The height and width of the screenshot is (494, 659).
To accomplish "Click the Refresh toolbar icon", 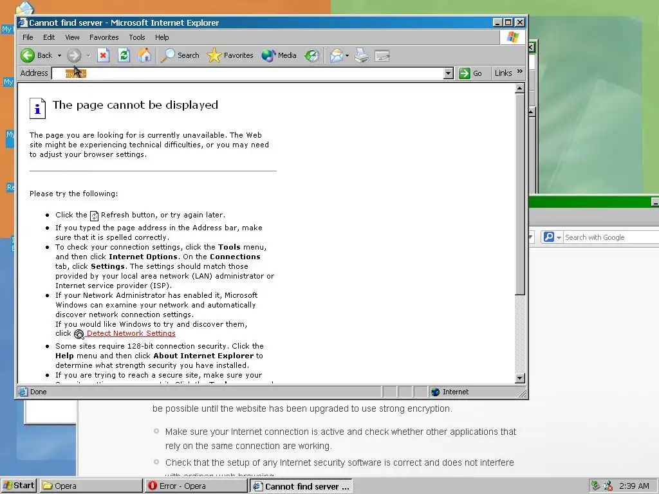I will click(x=124, y=55).
